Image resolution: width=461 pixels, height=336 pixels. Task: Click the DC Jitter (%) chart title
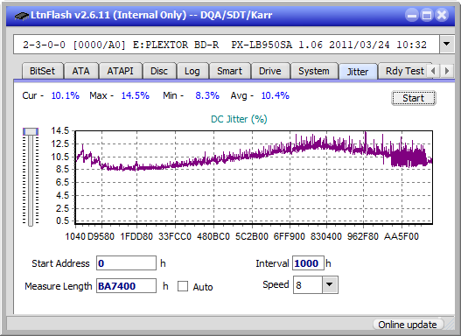(x=239, y=119)
